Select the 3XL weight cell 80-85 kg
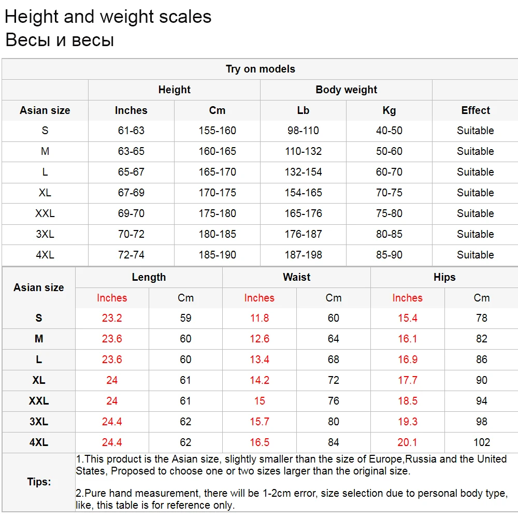 tap(389, 234)
